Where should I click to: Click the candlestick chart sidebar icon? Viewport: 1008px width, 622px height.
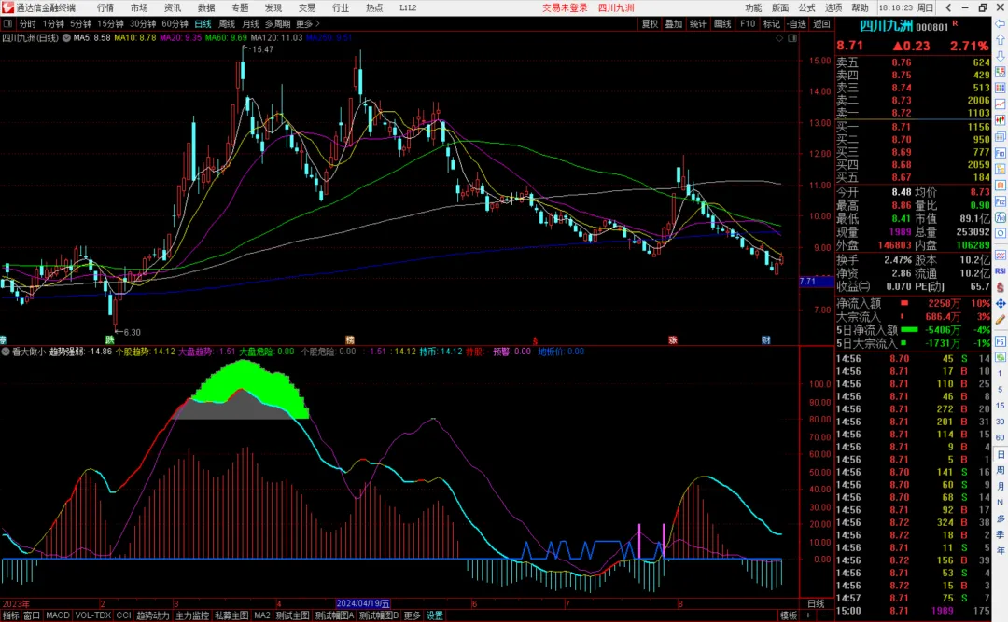1001,120
